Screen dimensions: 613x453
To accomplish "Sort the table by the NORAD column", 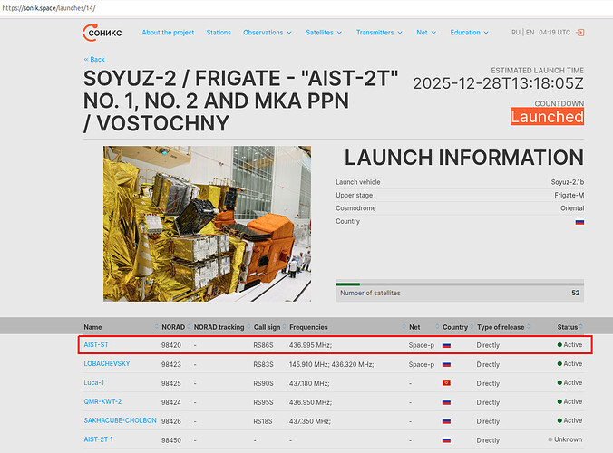I will 171,327.
